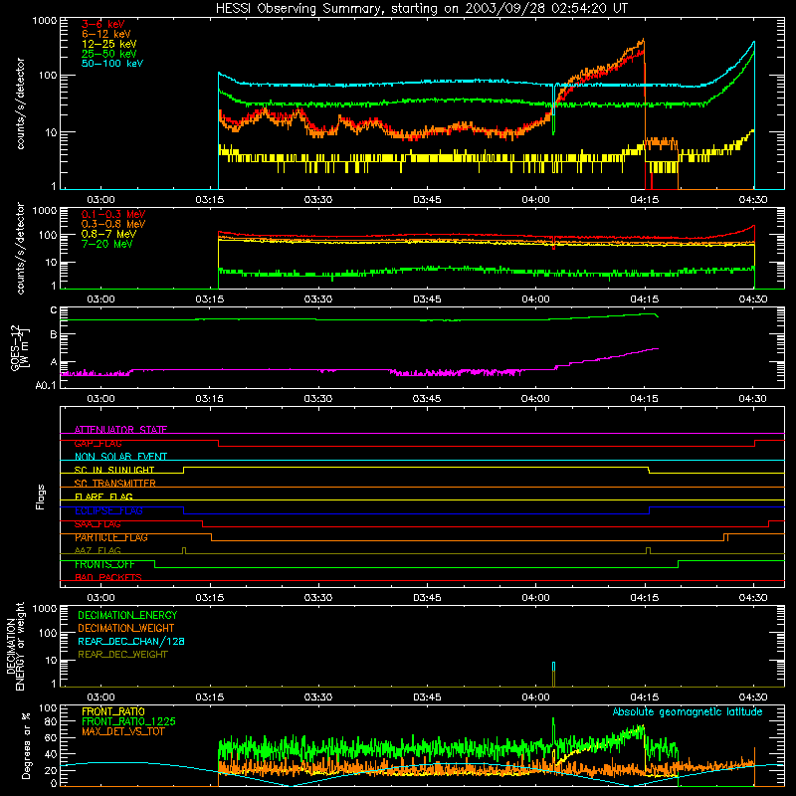Pick the cyan 50-100 keV legend label

(112, 64)
